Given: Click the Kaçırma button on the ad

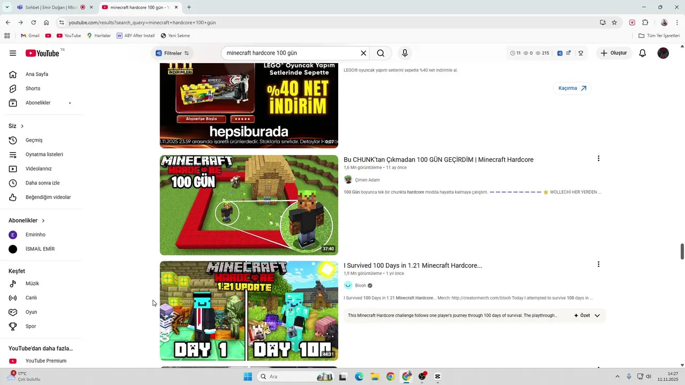Looking at the screenshot, I should tap(572, 88).
